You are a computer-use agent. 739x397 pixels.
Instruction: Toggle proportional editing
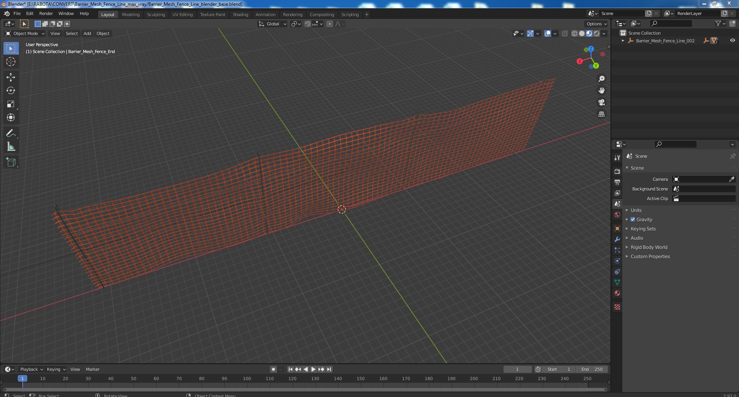[330, 24]
